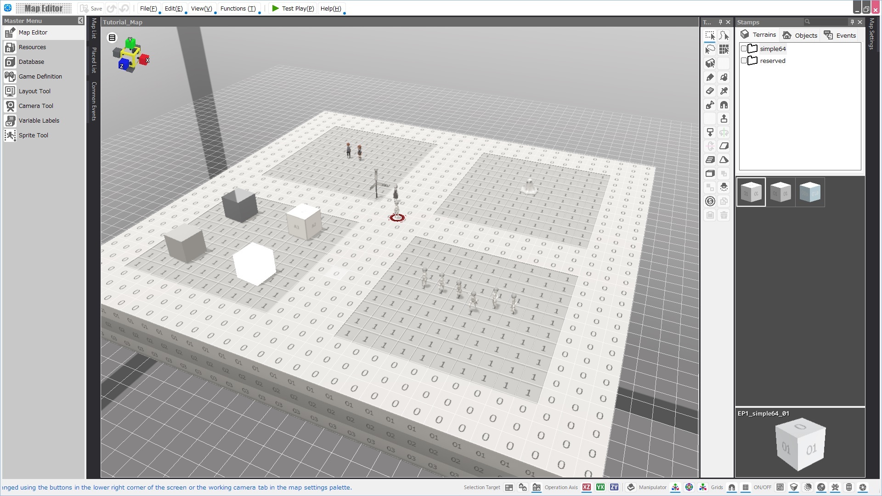
Task: Start Test Play
Action: point(293,8)
